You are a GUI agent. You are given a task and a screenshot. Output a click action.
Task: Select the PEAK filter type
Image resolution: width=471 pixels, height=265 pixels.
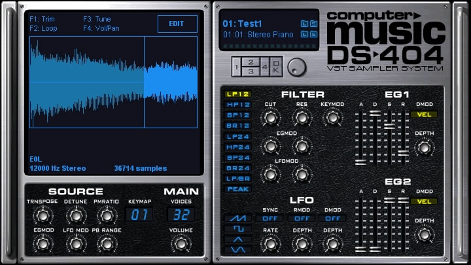237,188
